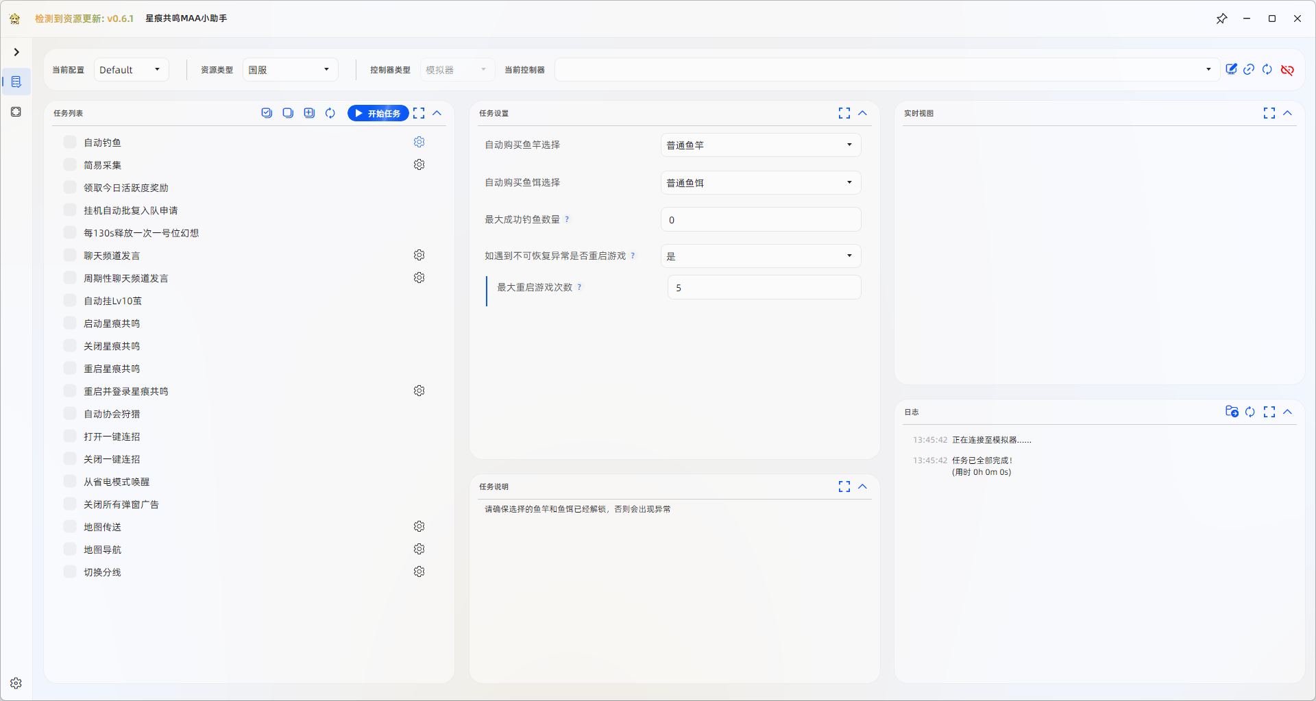Image resolution: width=1316 pixels, height=701 pixels.
Task: Open the log folder icon
Action: [x=1231, y=411]
